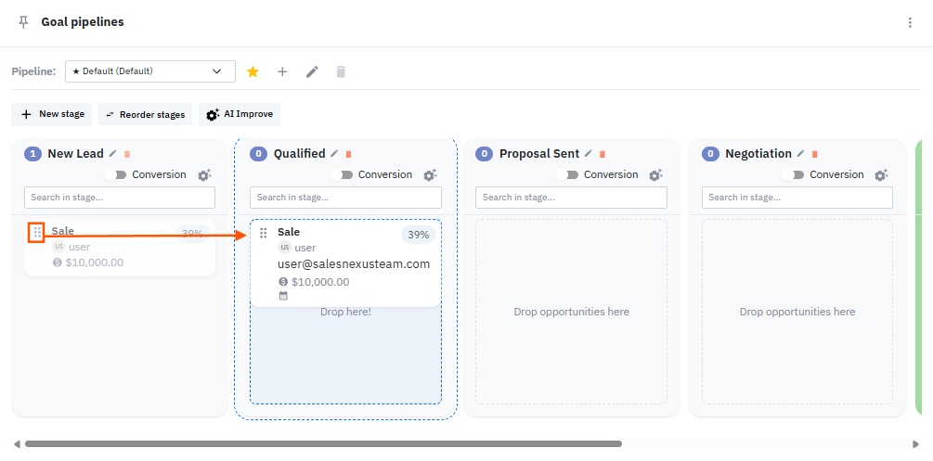933x461 pixels.
Task: Delete the Negotiation stage with trash icon
Action: point(815,154)
